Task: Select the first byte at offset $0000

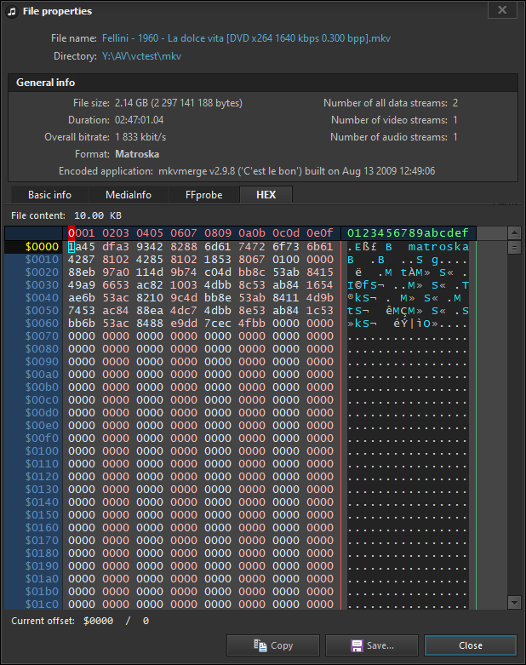Action: click(72, 247)
